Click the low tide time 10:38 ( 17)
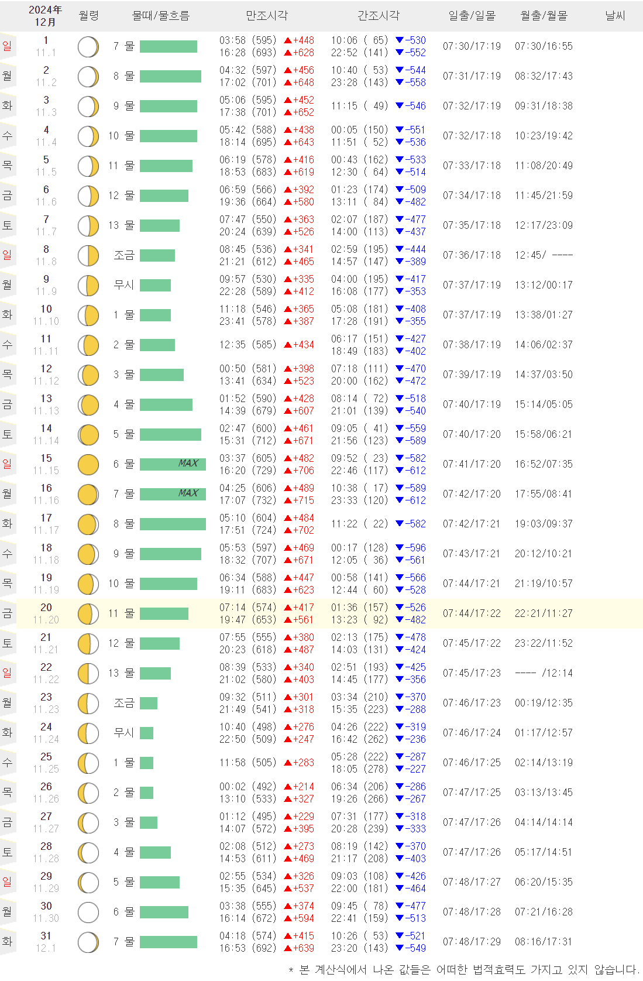The height and width of the screenshot is (981, 643). click(359, 488)
